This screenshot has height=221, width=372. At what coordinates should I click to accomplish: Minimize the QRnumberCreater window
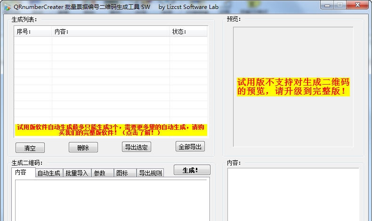pyautogui.click(x=327, y=5)
